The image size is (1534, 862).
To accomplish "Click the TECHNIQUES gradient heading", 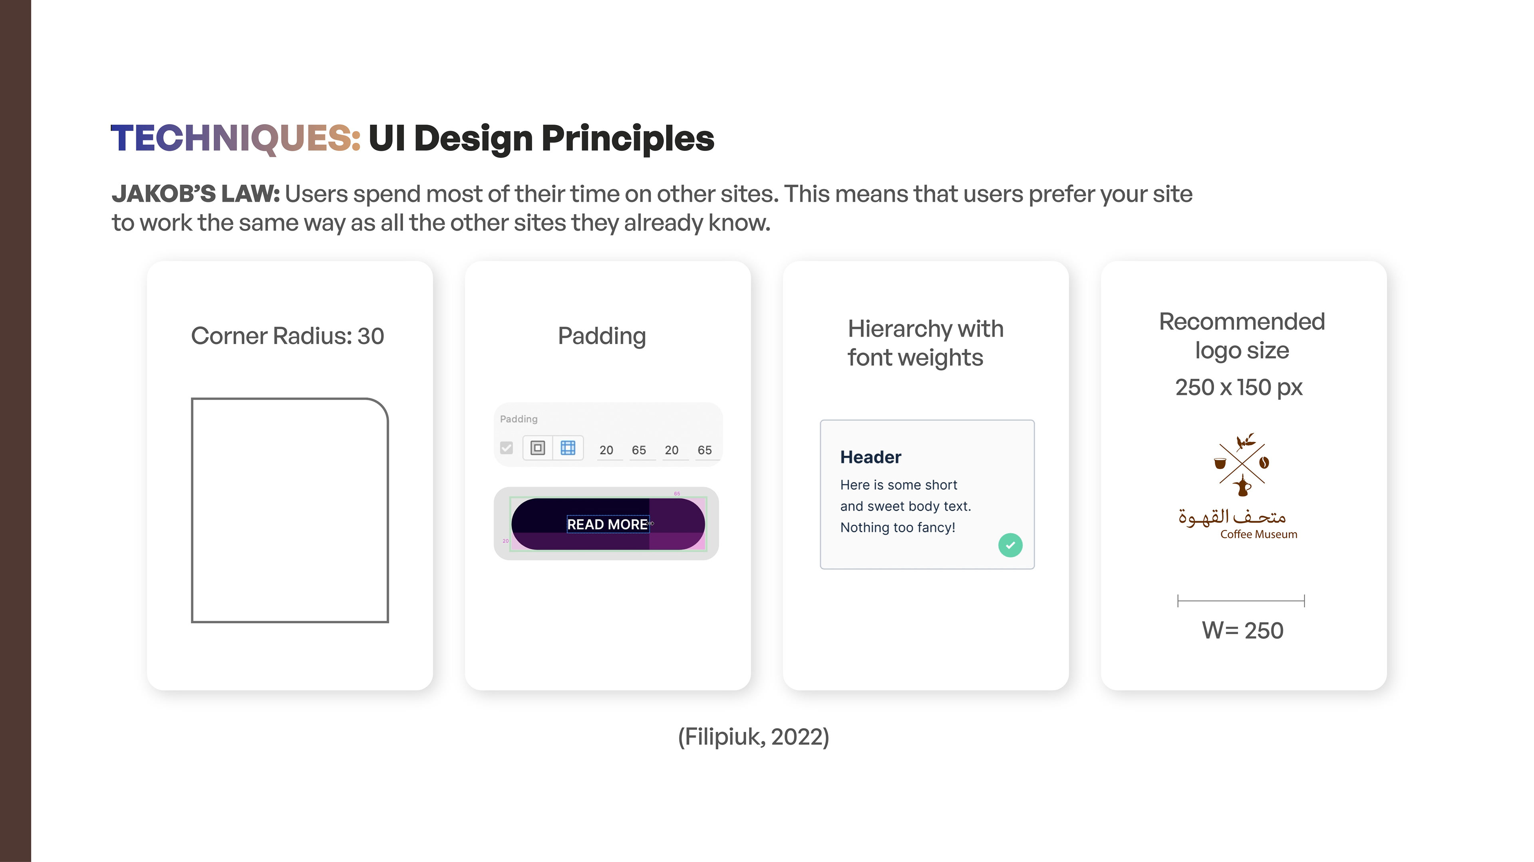I will [236, 138].
